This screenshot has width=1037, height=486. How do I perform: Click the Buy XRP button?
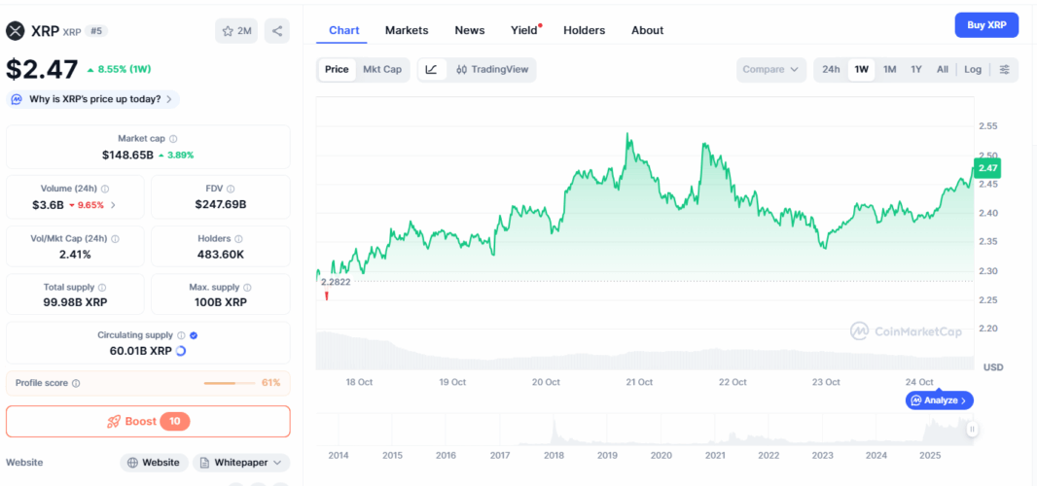pos(986,24)
